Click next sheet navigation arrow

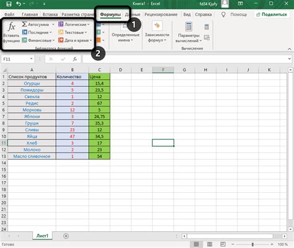click(19, 236)
